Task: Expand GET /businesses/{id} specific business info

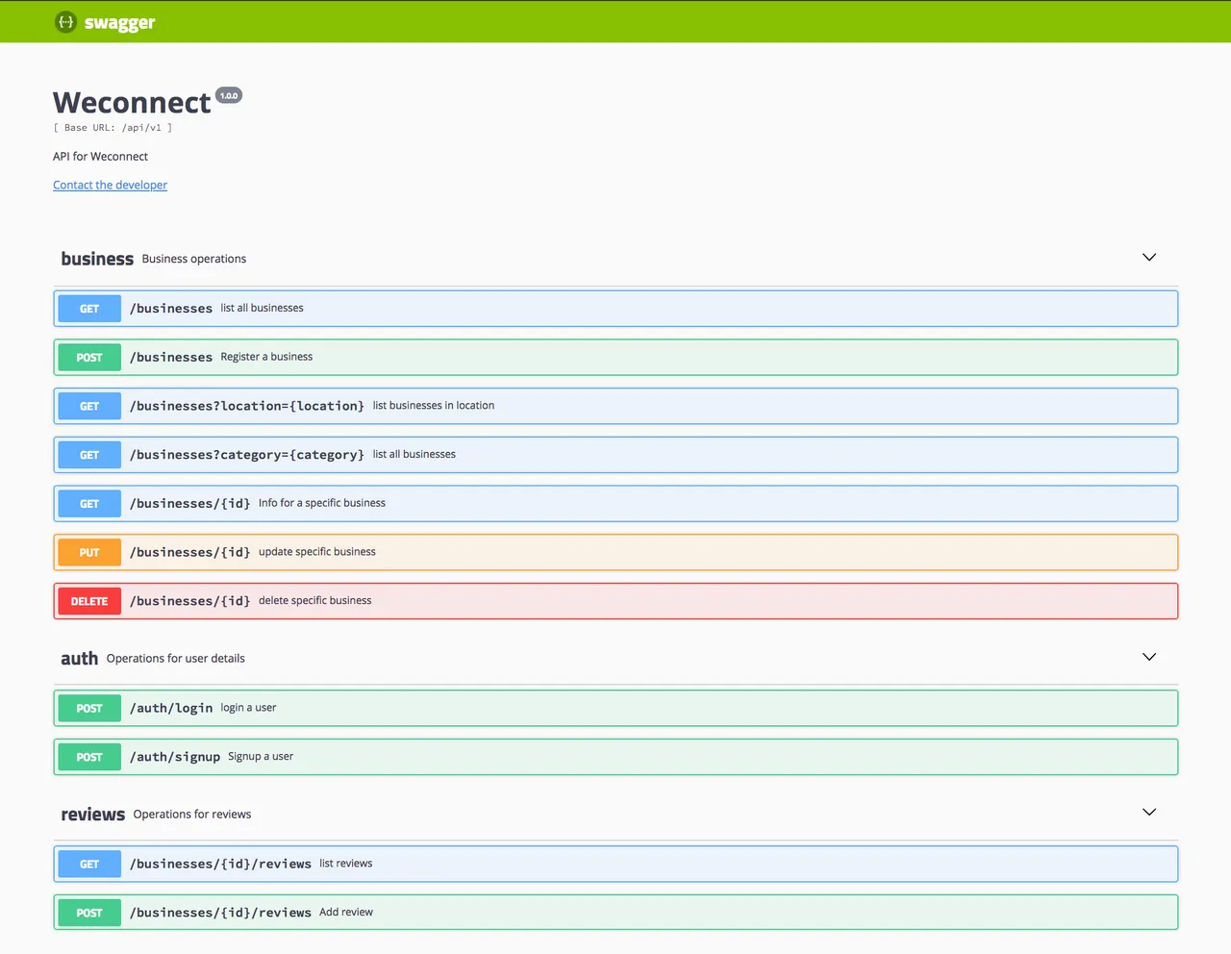Action: 615,503
